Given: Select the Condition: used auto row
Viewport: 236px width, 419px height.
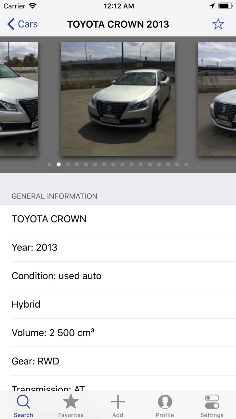Looking at the screenshot, I should click(x=118, y=276).
